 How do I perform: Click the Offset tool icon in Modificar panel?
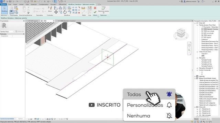point(60,8)
